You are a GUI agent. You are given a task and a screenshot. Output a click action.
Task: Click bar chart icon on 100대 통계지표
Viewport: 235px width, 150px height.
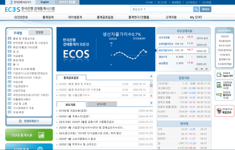(x=41, y=135)
